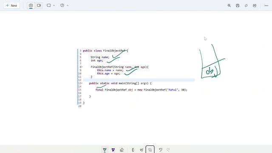
Task: Undo the last ink stroke
Action: 161,150
